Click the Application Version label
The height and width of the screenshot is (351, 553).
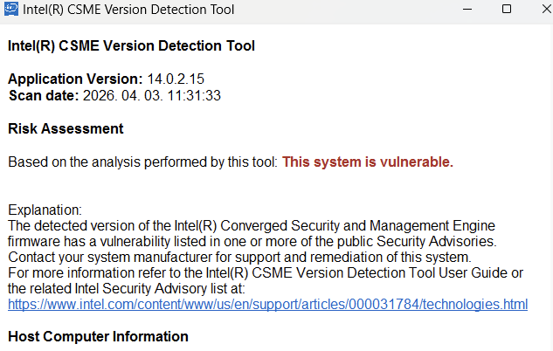[75, 79]
